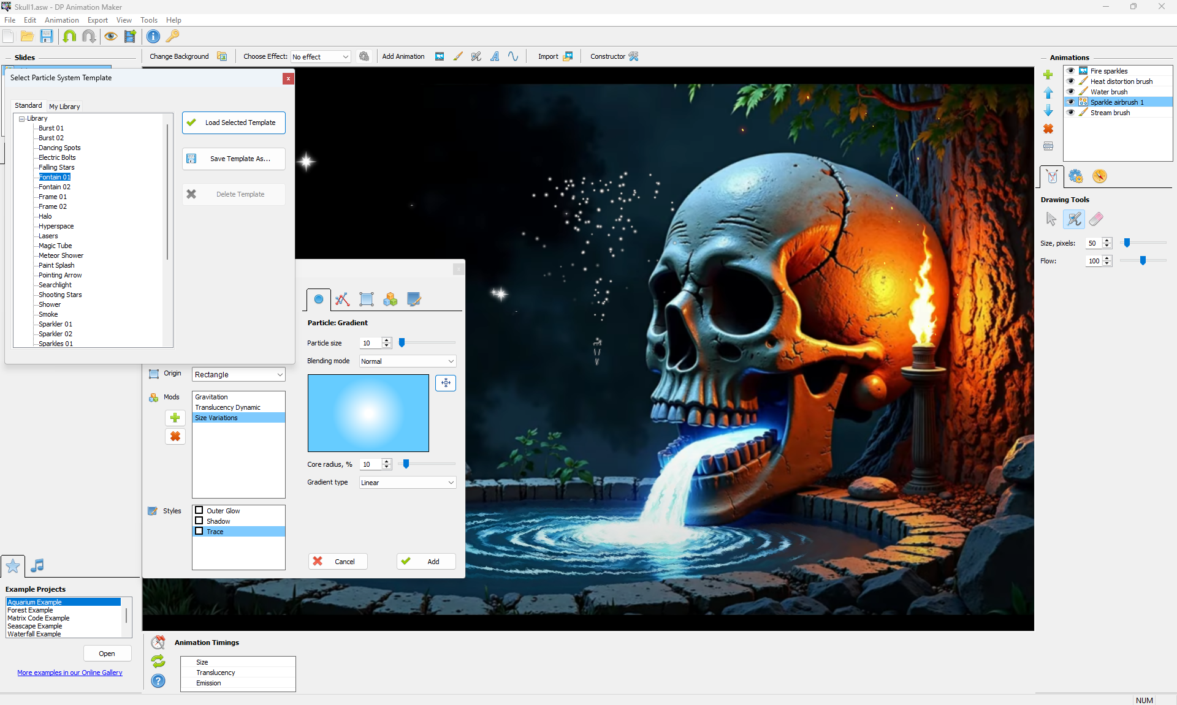The image size is (1177, 705).
Task: Enable the Outer Glow style checkbox
Action: (x=199, y=510)
